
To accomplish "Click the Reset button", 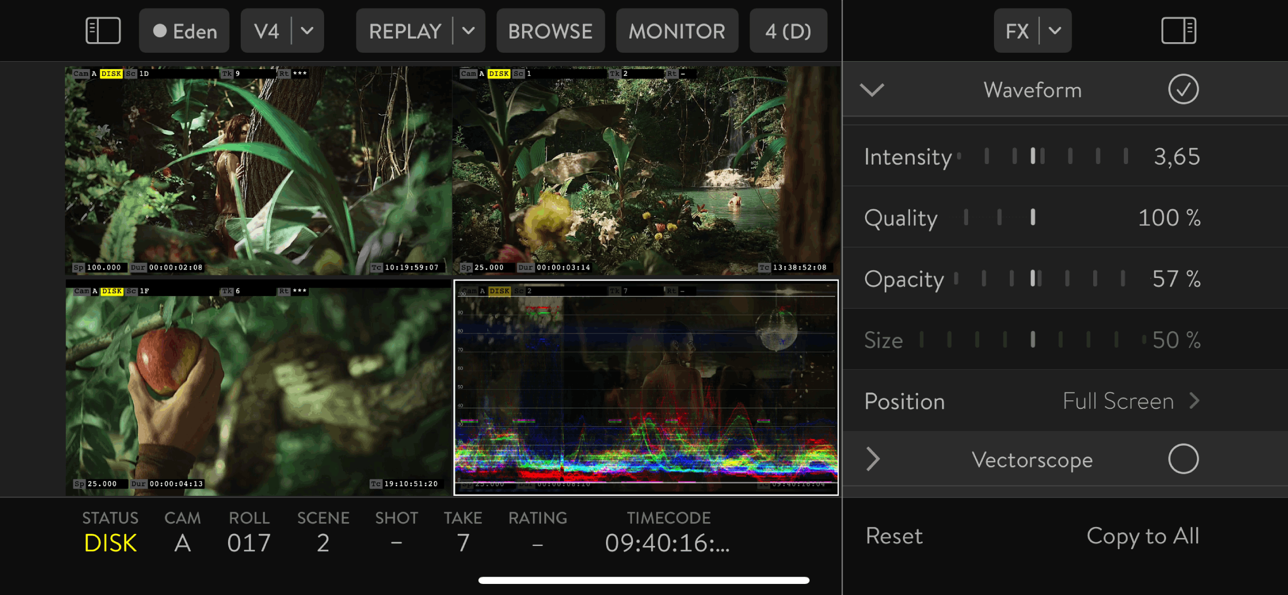I will tap(894, 536).
